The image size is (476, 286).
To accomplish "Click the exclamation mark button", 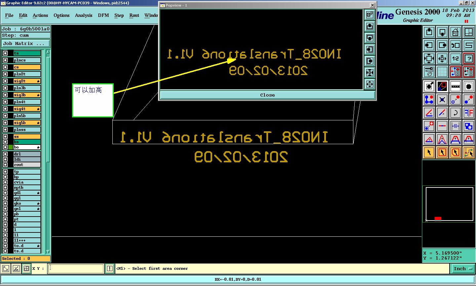I will [x=110, y=268].
